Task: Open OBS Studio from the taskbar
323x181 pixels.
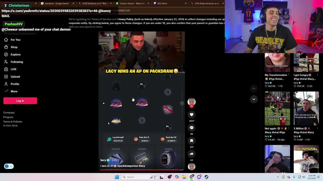Action: 169,177
